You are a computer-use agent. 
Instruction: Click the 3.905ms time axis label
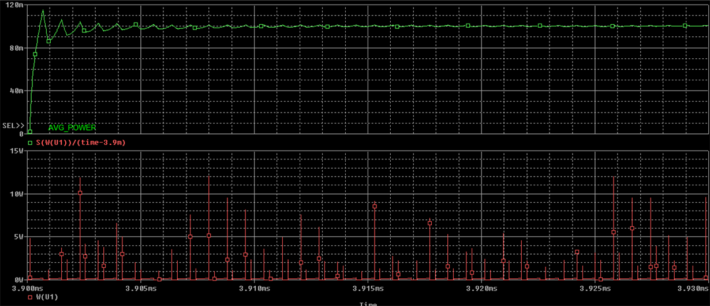click(141, 288)
